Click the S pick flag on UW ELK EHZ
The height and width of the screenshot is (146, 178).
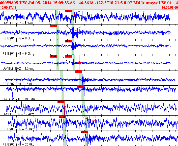[68, 56]
